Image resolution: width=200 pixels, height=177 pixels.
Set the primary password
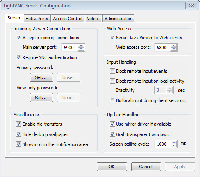coord(41,77)
